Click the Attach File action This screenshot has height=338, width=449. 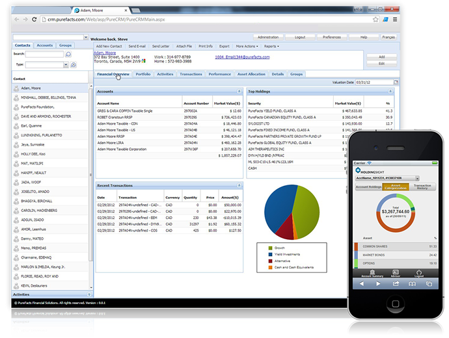(x=184, y=46)
